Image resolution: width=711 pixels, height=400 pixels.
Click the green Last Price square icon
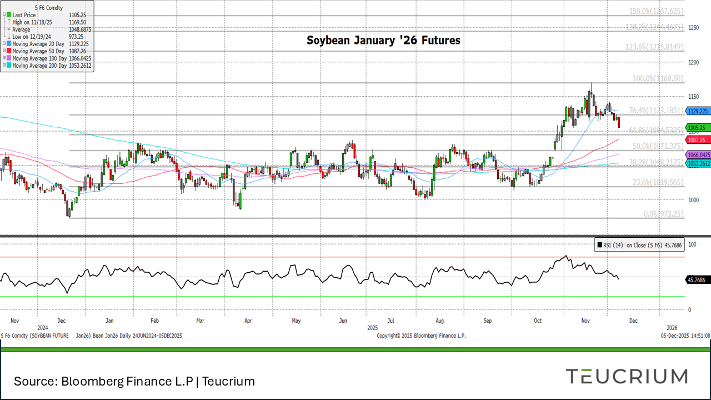(x=9, y=15)
